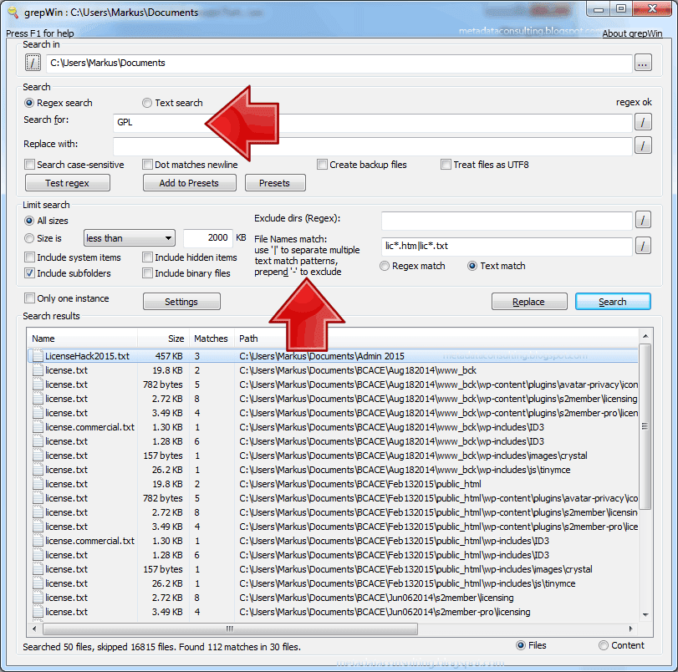The width and height of the screenshot is (678, 672).
Task: Click file icon of LicenseHack2015.txt row
Action: [38, 356]
